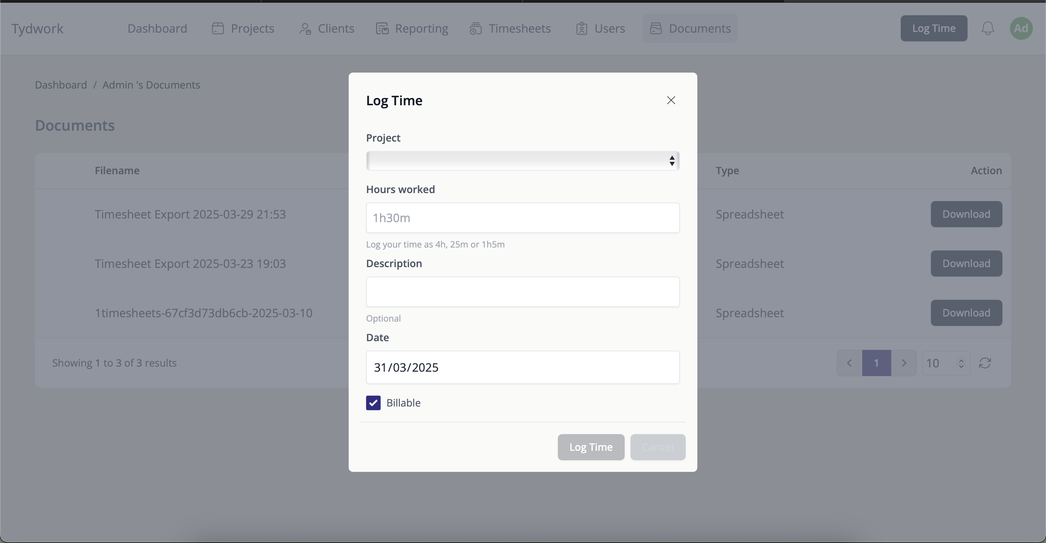This screenshot has height=543, width=1046.
Task: Open the notifications bell
Action: click(x=988, y=28)
